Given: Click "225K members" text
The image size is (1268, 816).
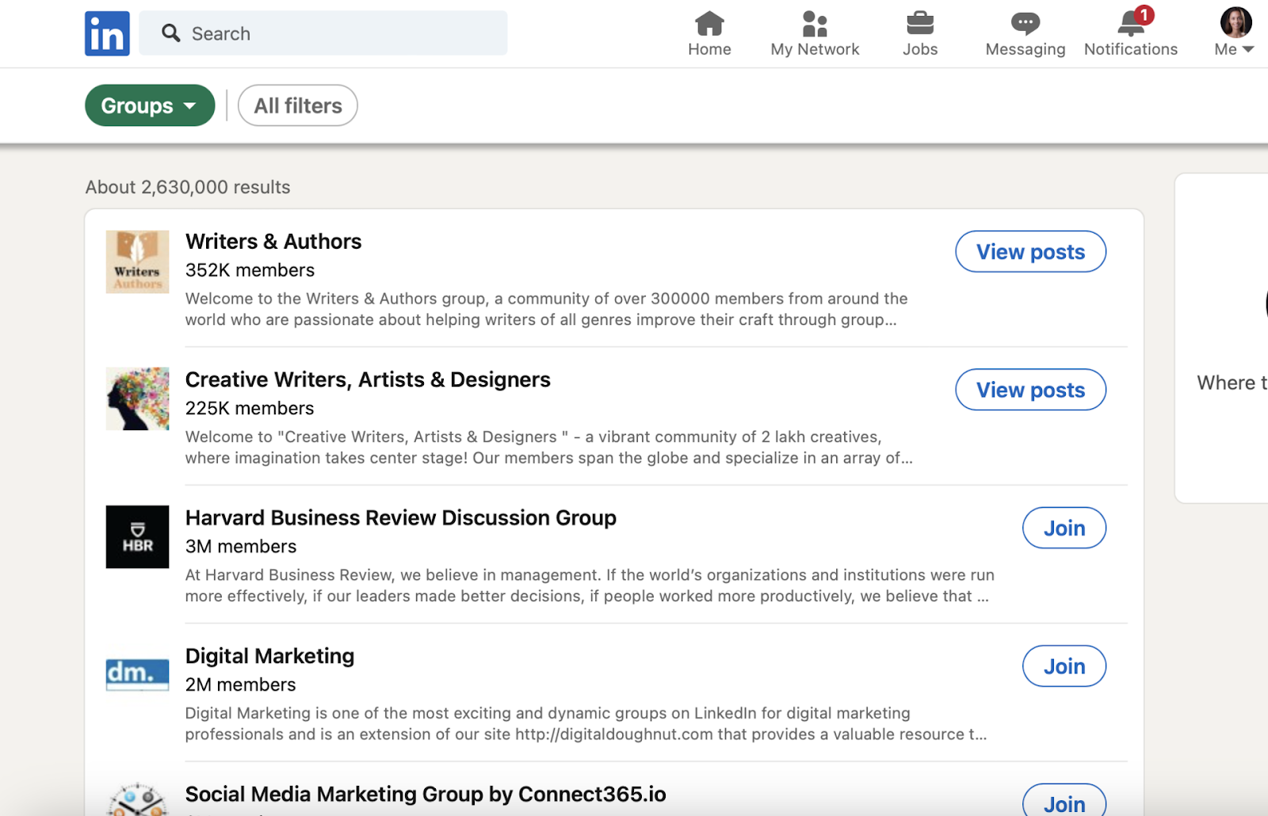Looking at the screenshot, I should click(250, 408).
